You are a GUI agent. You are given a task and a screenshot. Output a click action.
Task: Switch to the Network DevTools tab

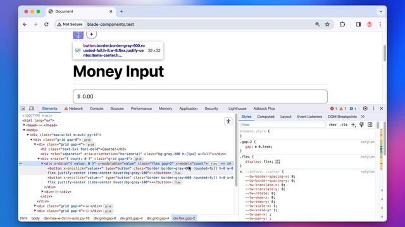73,108
